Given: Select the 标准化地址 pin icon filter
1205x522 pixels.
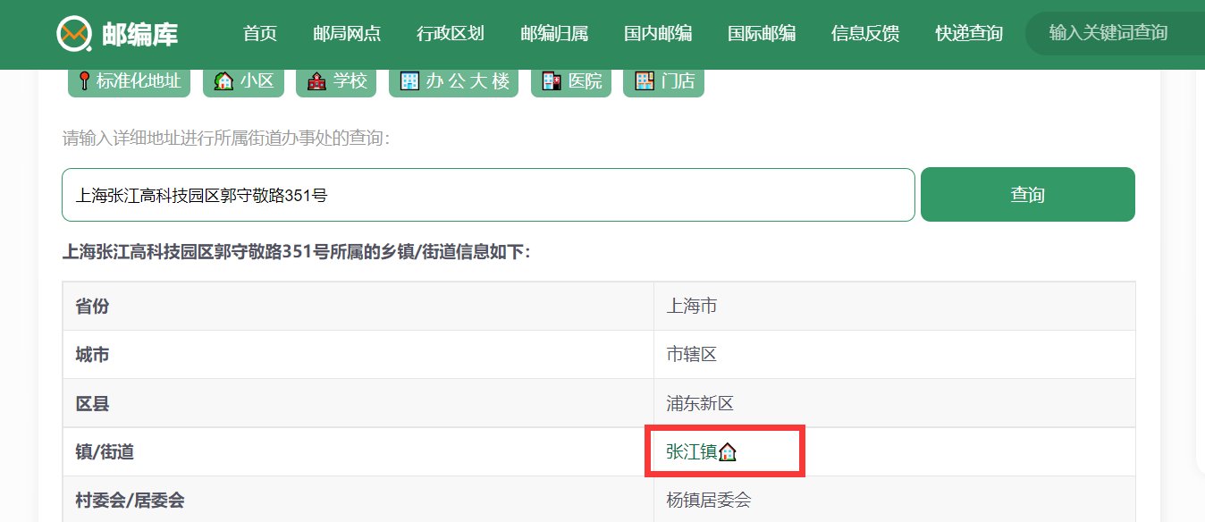Looking at the screenshot, I should pyautogui.click(x=86, y=80).
